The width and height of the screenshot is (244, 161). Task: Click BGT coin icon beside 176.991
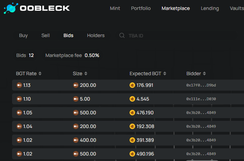(132, 85)
